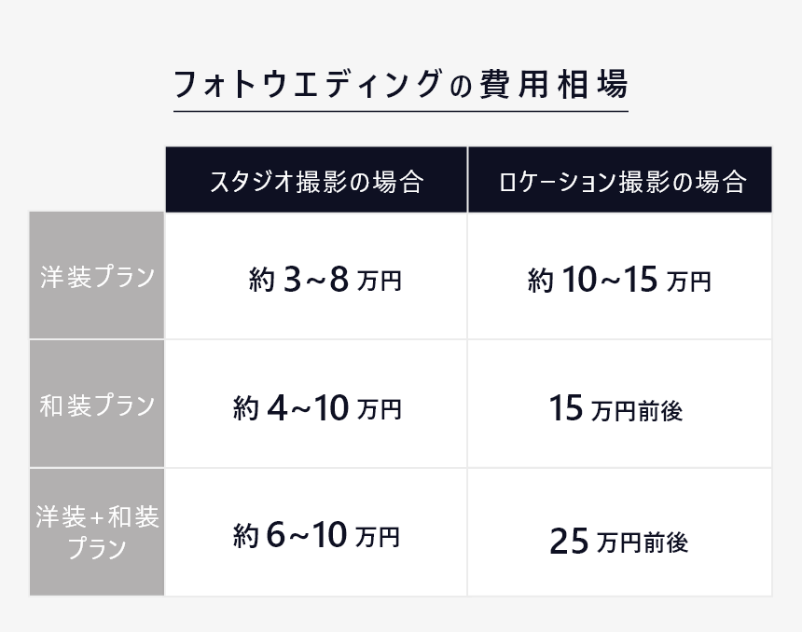Select the 約3~8万円 cell
This screenshot has width=802, height=632.
316,276
